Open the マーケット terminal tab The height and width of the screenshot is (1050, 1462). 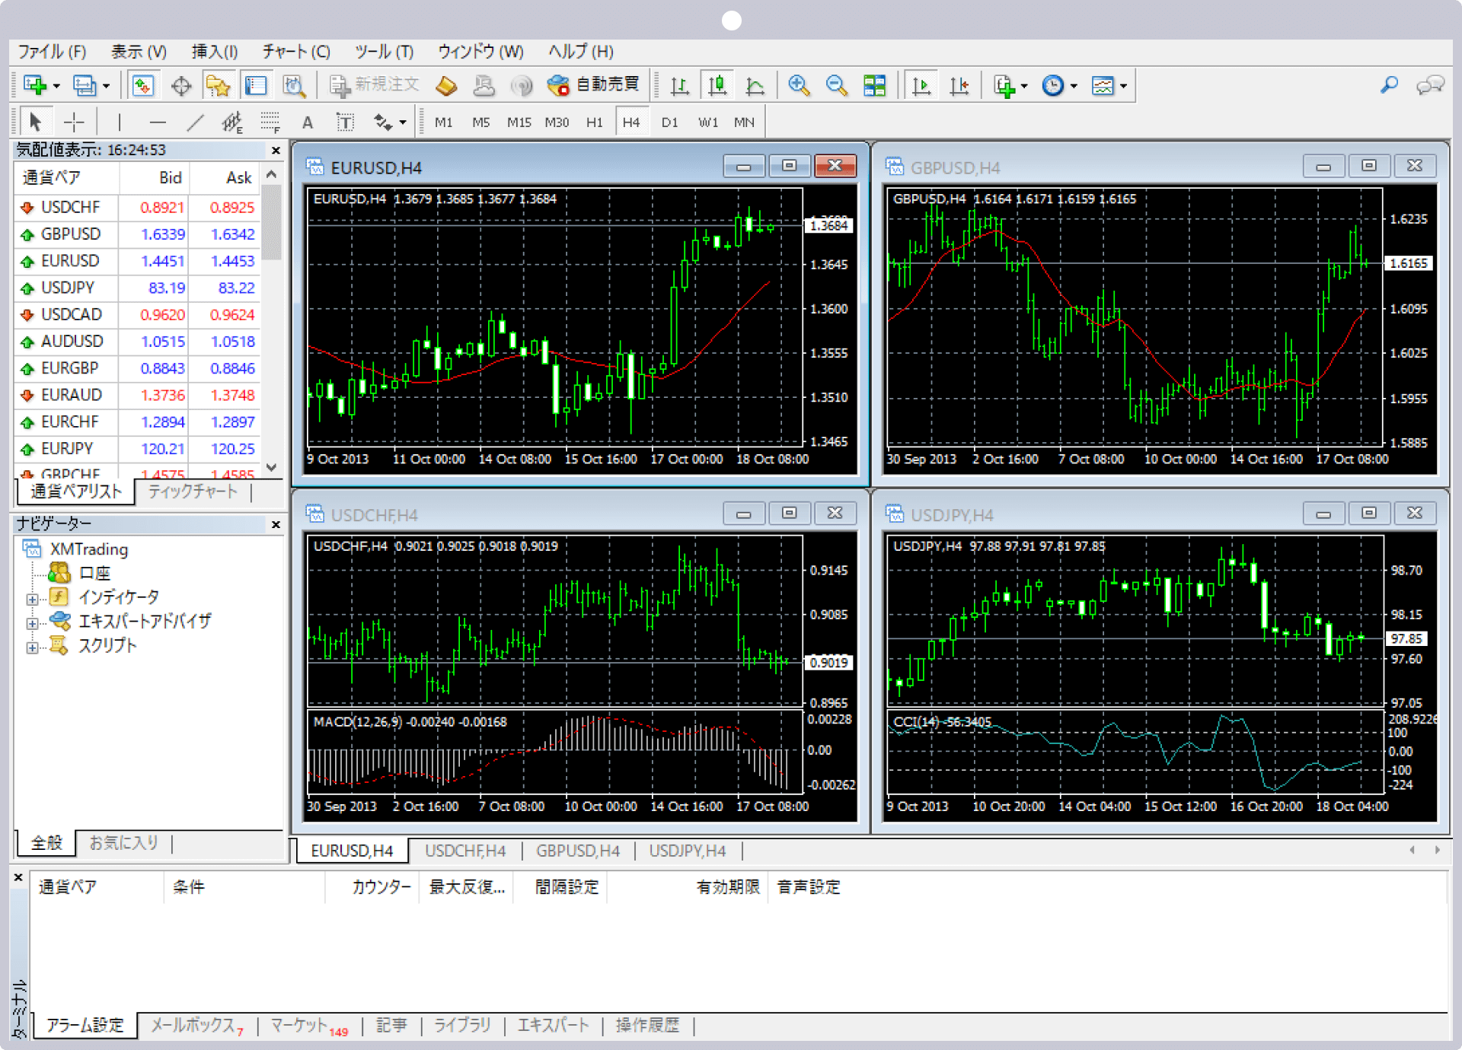tap(308, 1026)
